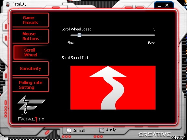Click the Scroll Wheel Speed label
187x140 pixels.
click(77, 29)
